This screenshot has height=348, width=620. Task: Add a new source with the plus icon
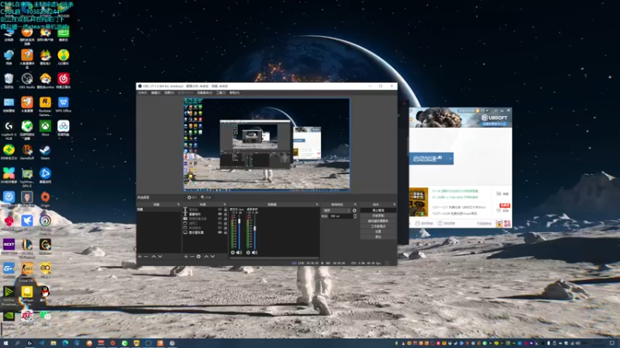click(x=186, y=257)
